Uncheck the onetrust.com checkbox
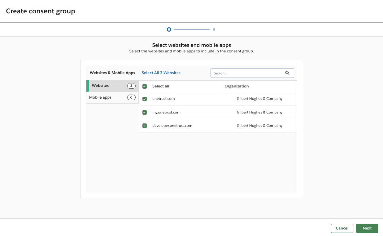 tap(145, 99)
